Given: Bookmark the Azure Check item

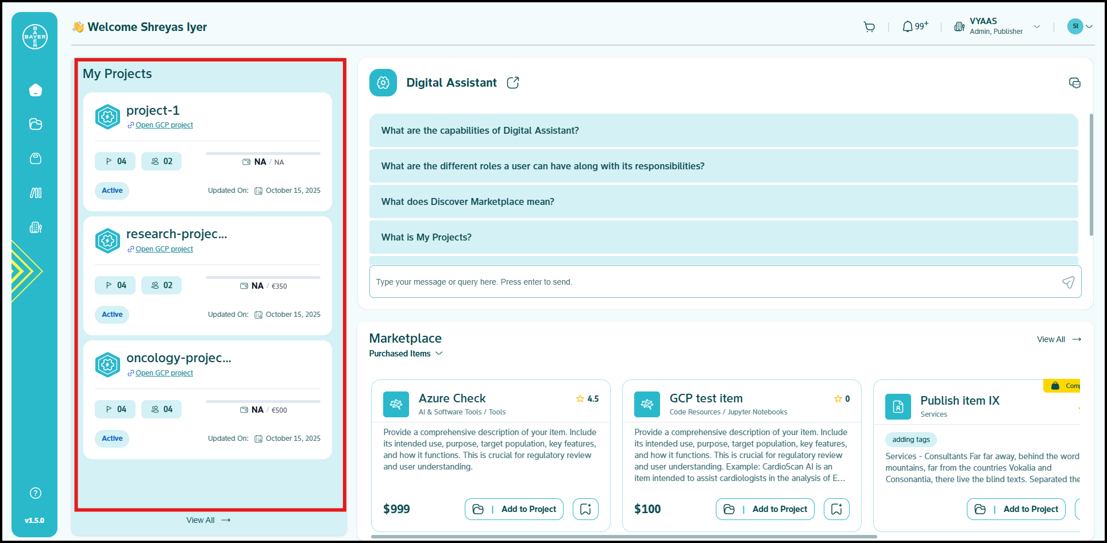Looking at the screenshot, I should point(585,509).
